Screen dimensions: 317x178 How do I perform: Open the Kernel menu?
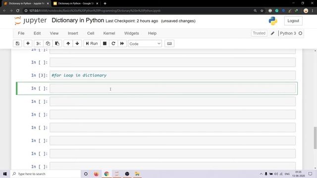coord(109,33)
